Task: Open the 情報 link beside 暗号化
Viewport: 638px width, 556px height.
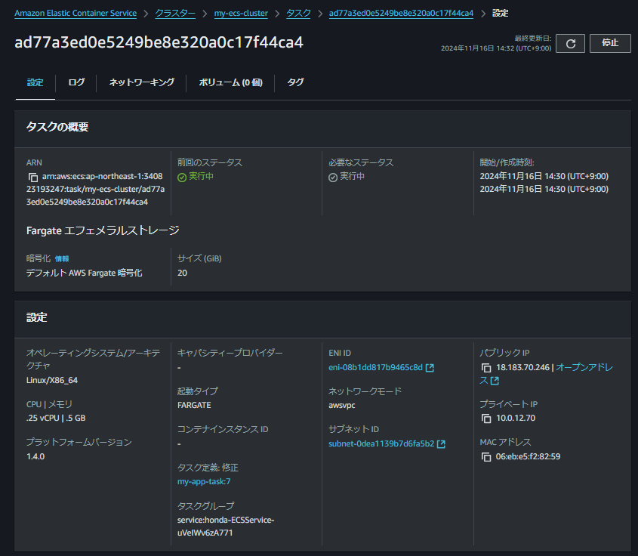Action: 62,259
